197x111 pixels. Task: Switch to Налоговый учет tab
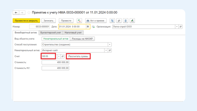pyautogui.click(x=73, y=33)
